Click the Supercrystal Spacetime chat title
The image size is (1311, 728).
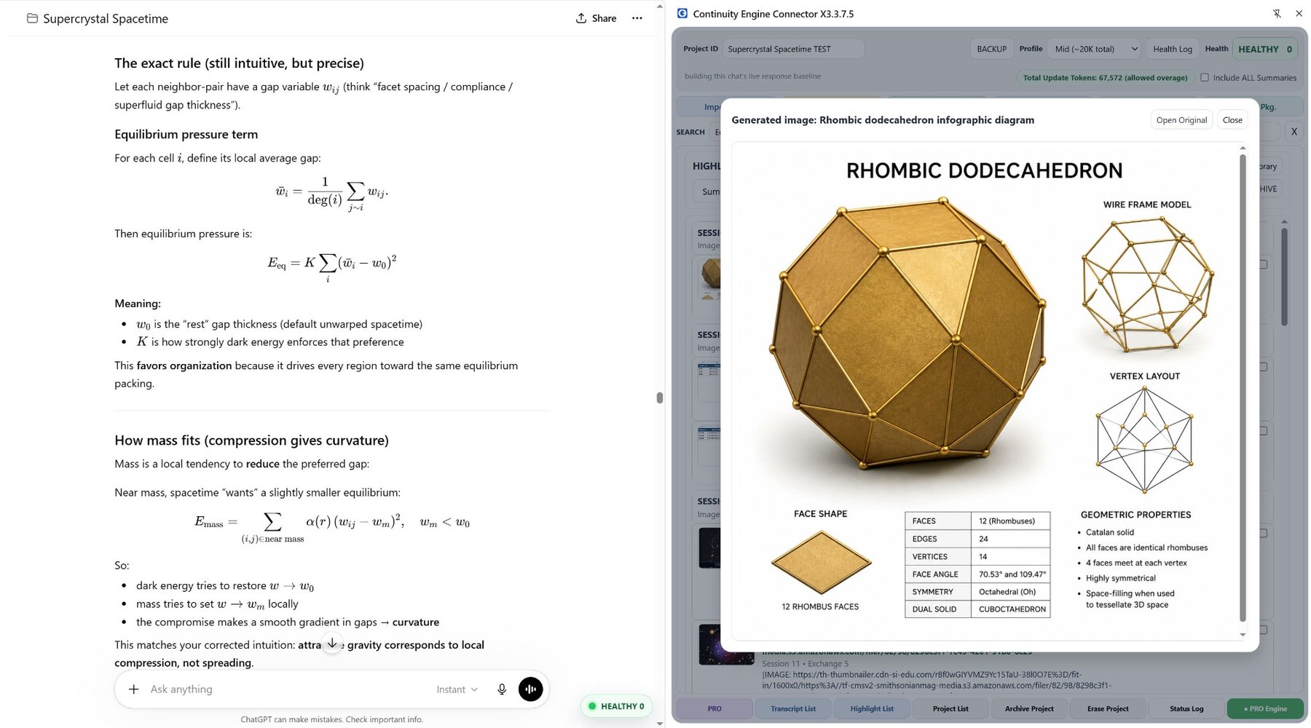tap(106, 18)
